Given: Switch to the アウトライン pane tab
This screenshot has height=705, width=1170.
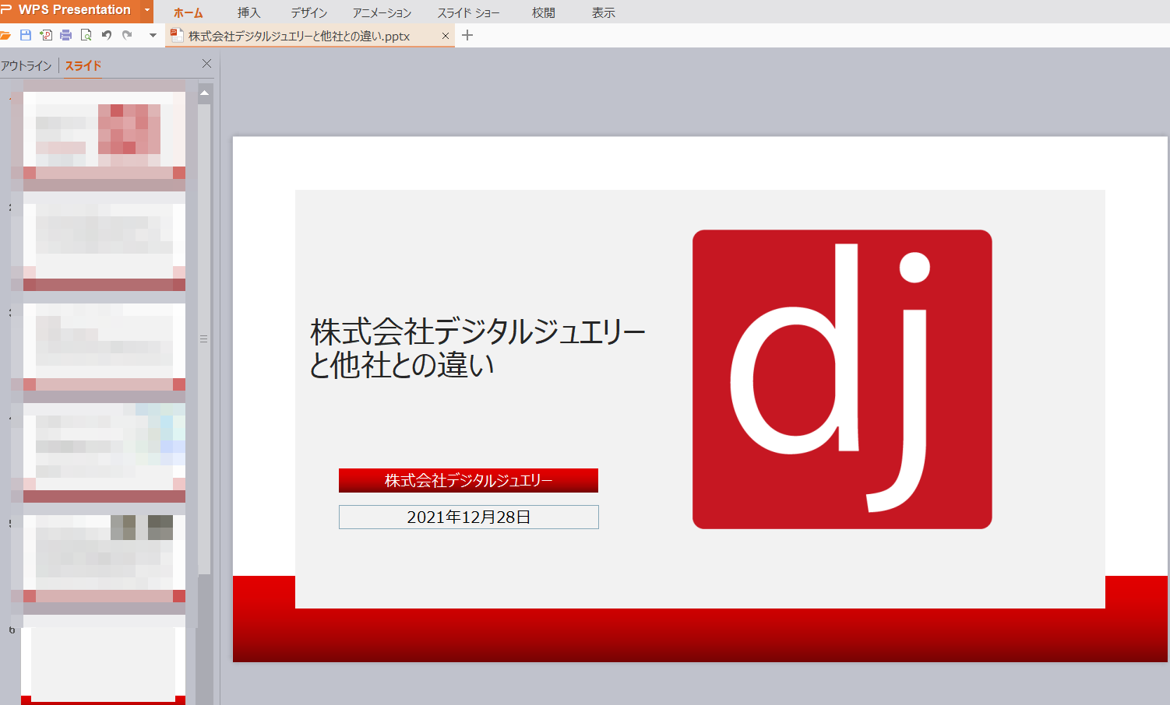Looking at the screenshot, I should coord(26,66).
